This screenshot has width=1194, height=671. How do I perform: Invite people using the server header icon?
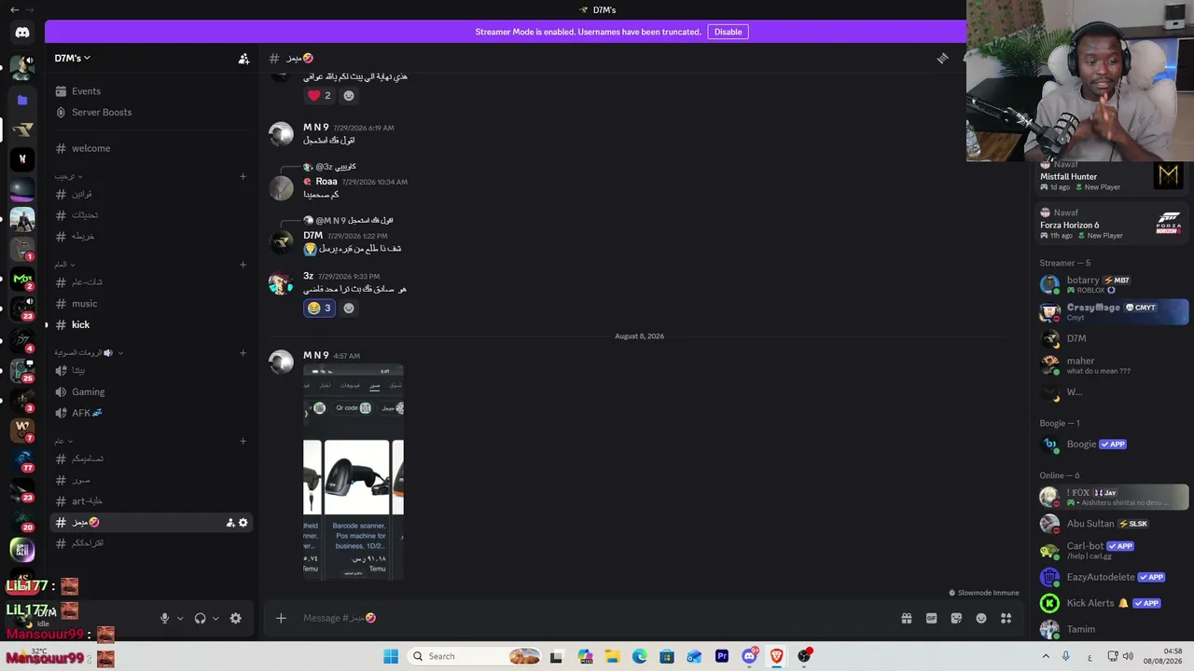(243, 59)
